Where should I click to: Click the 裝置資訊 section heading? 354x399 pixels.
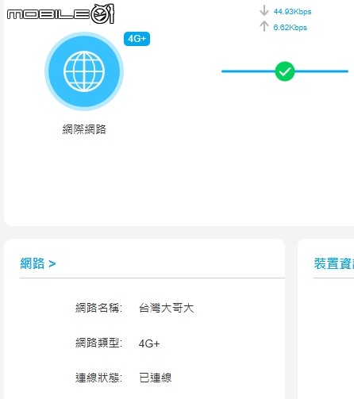334,263
